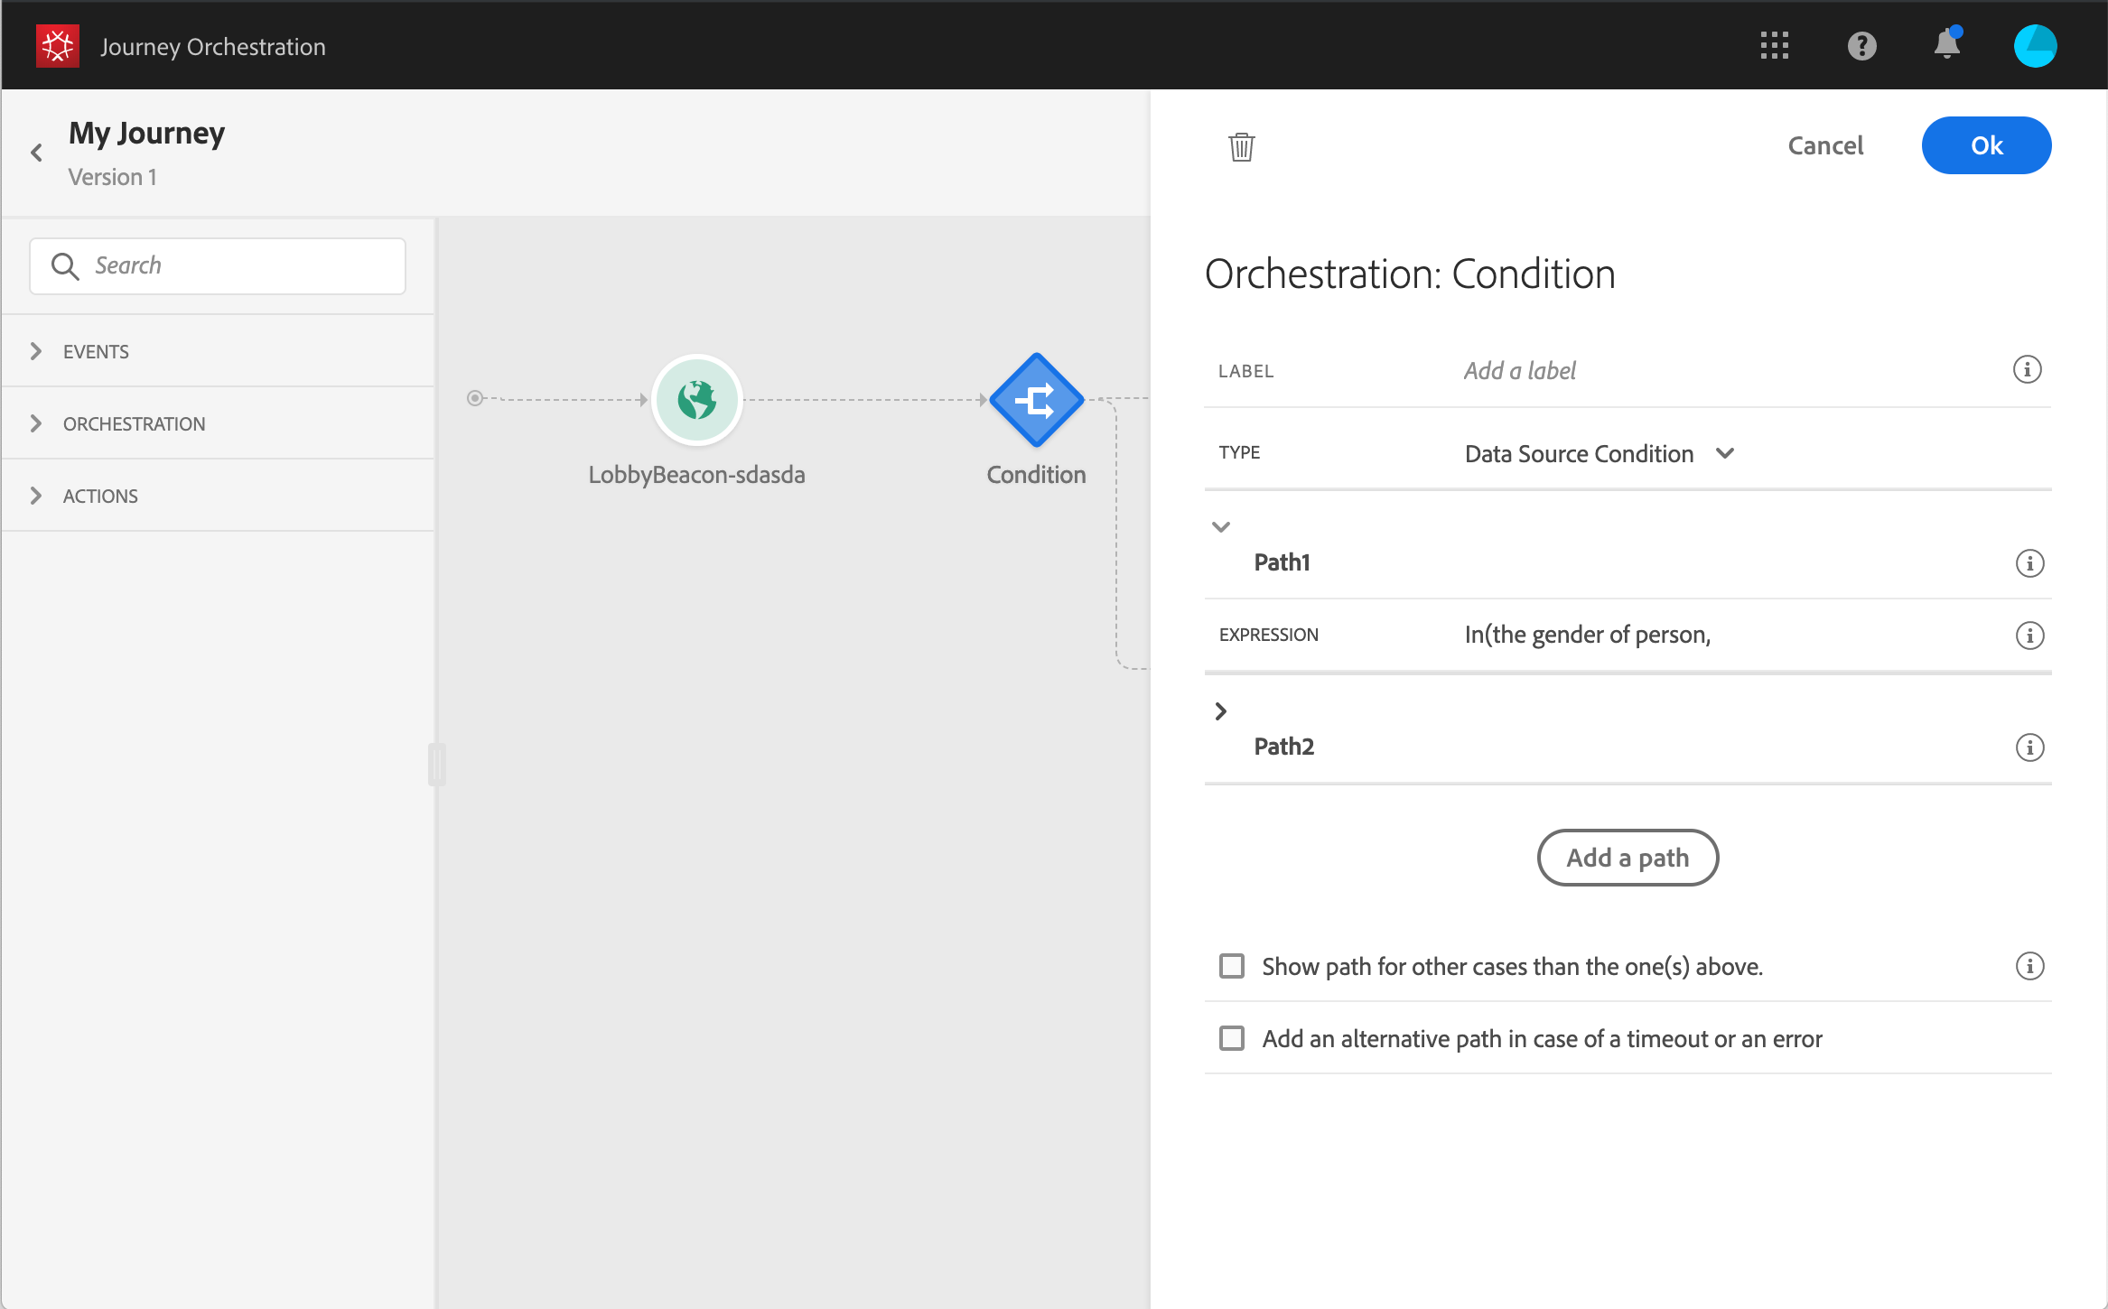Select the blue Condition diamond node
The image size is (2108, 1309).
click(1036, 400)
